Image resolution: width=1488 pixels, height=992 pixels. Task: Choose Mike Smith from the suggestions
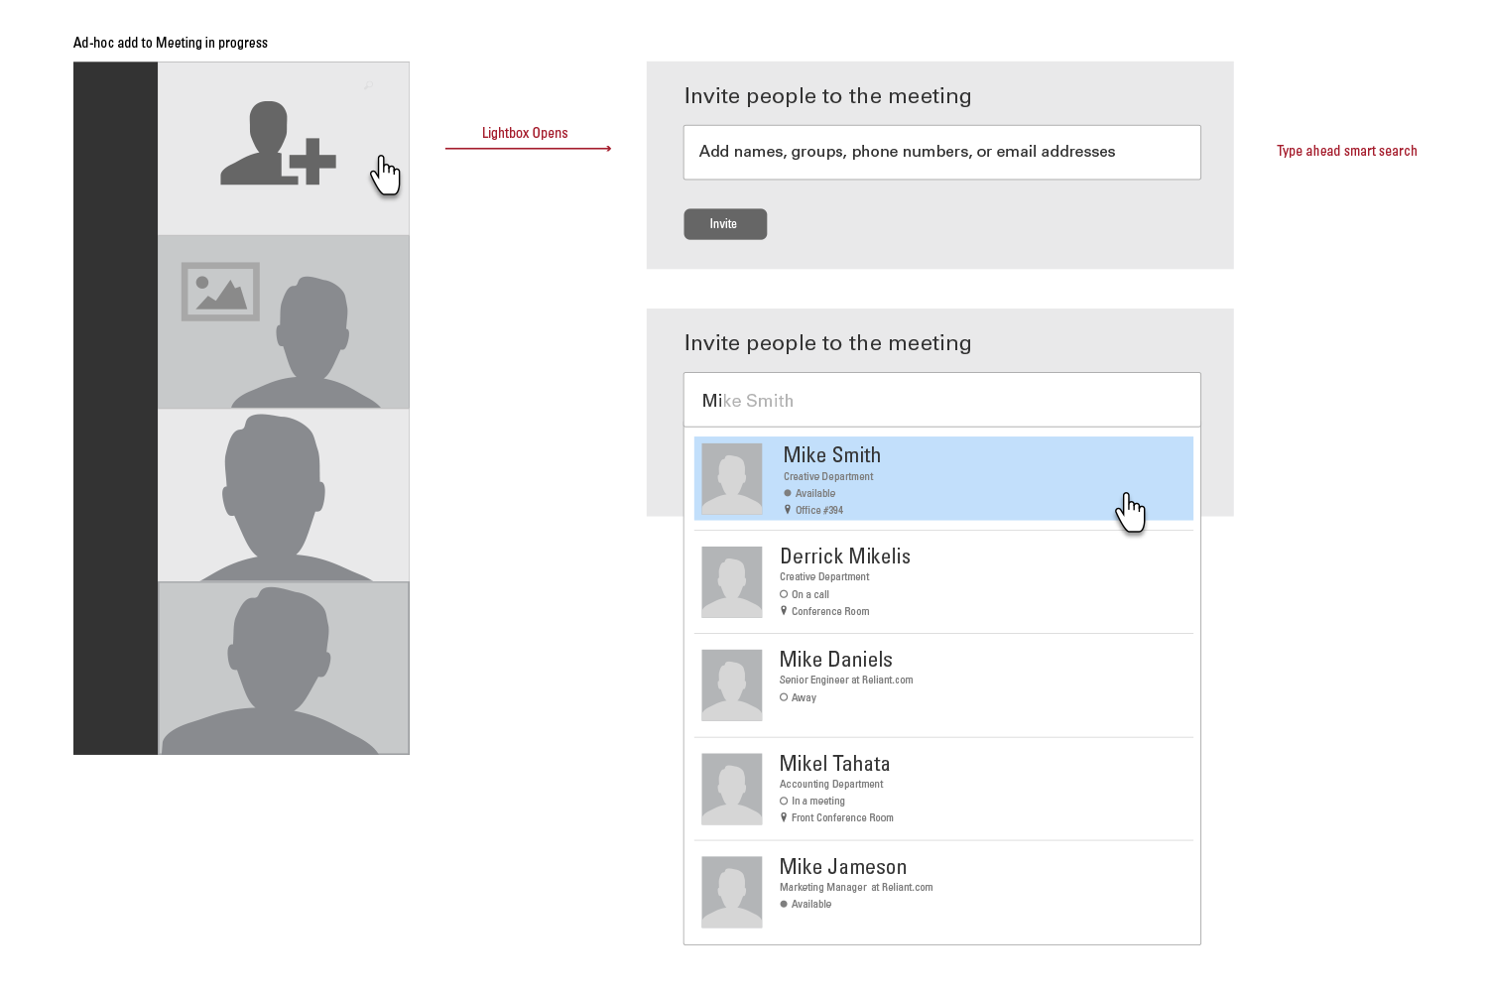(x=943, y=478)
